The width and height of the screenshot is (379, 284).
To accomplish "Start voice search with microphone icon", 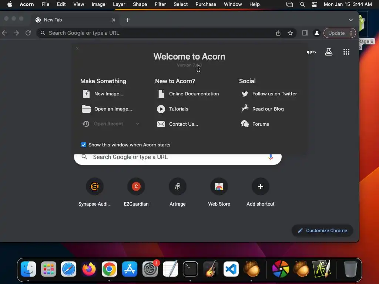I will [x=271, y=157].
